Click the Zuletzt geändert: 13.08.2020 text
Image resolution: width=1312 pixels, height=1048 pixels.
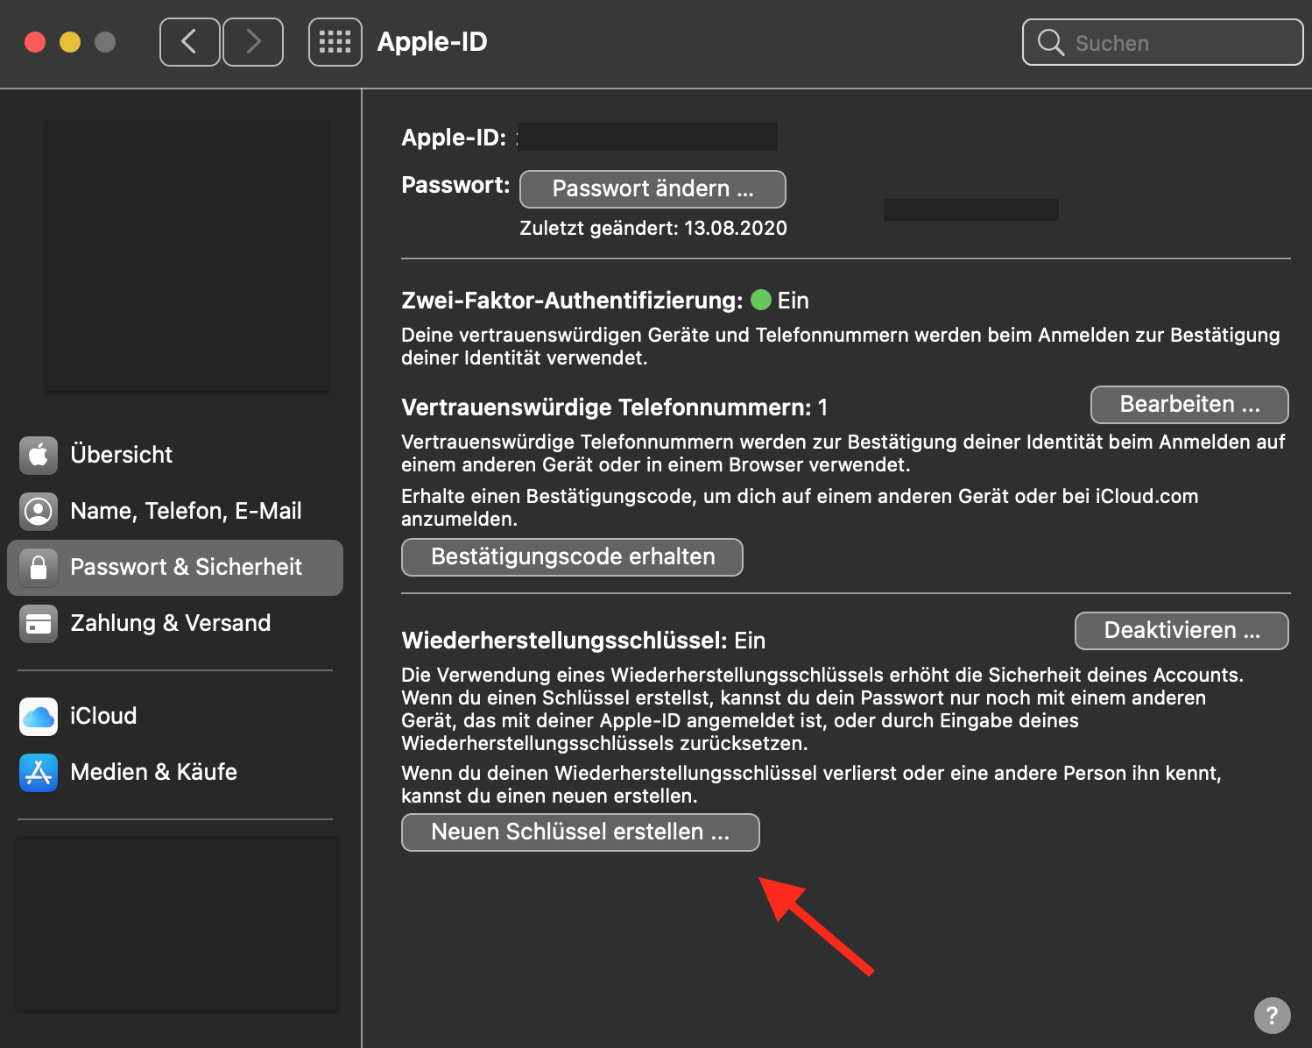point(653,229)
